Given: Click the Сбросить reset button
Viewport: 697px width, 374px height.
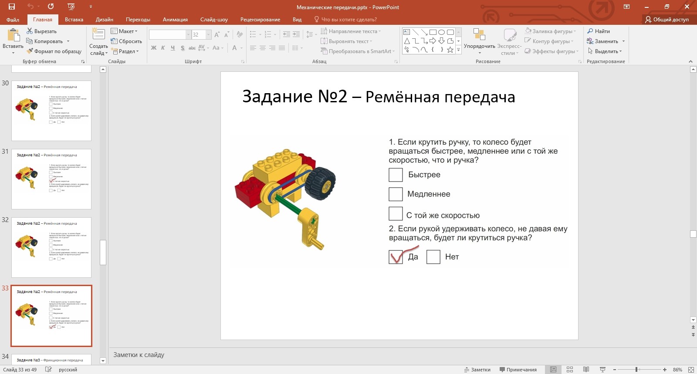Looking at the screenshot, I should click(126, 41).
